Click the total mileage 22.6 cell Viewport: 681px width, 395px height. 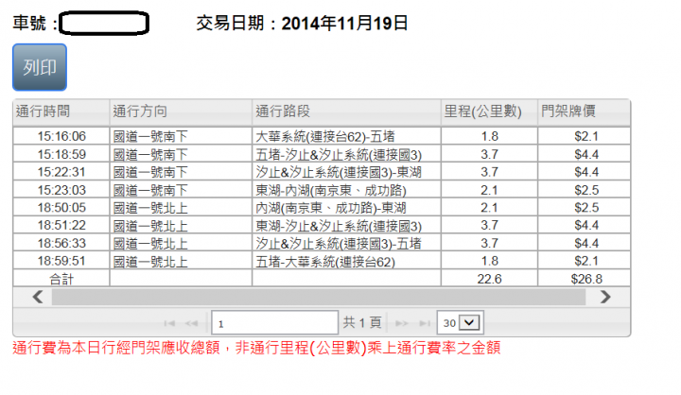pos(490,279)
